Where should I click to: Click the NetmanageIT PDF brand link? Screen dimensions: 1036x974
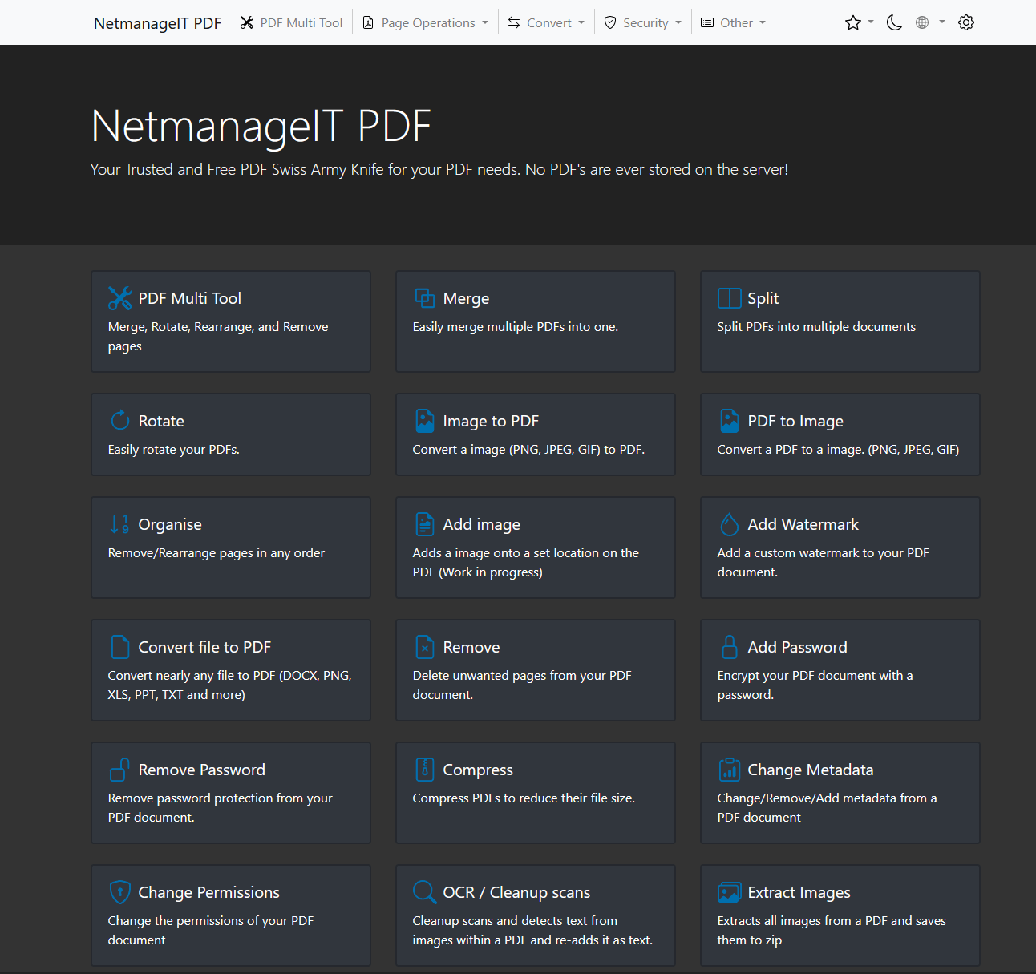(x=157, y=23)
